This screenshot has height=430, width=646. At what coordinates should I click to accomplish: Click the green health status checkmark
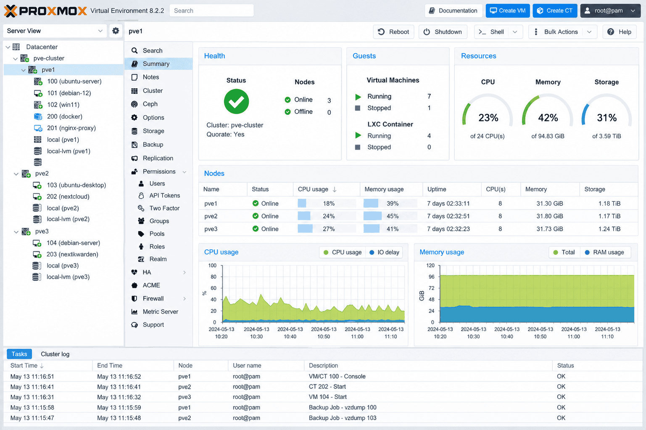click(x=236, y=101)
